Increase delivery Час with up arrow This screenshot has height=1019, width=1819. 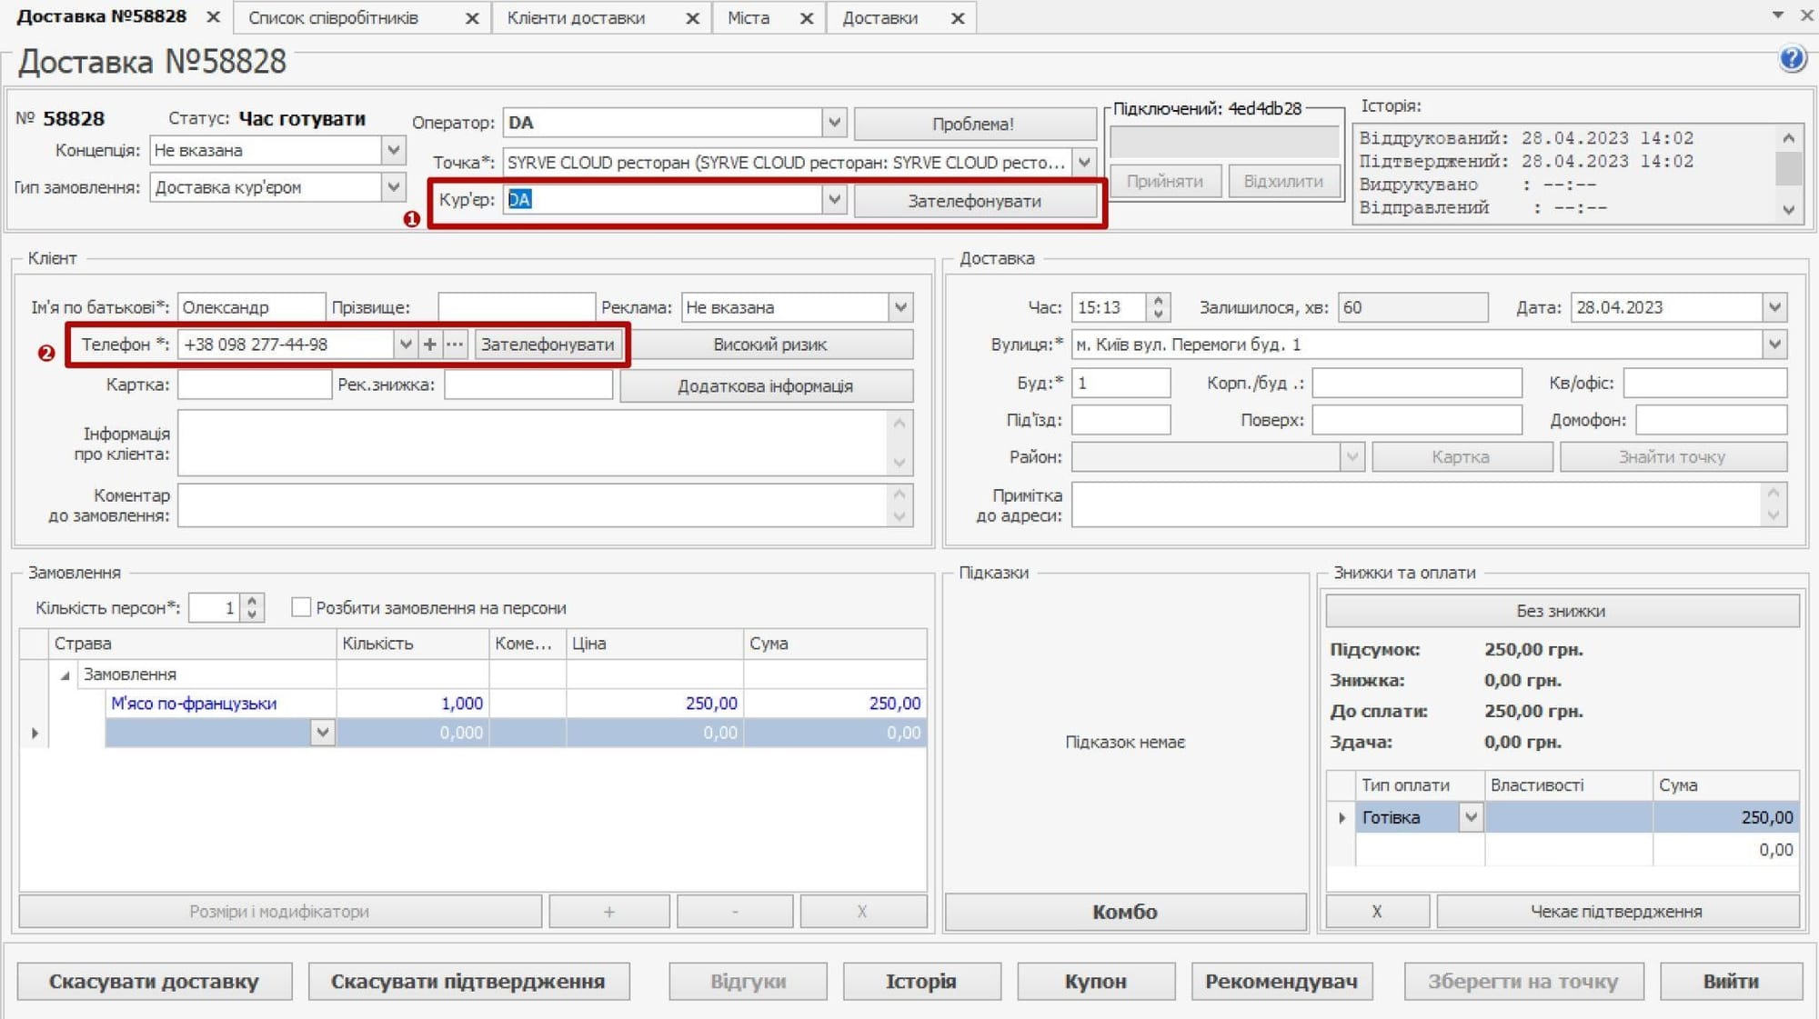1158,300
